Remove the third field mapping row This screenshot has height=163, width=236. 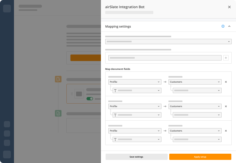(x=226, y=131)
